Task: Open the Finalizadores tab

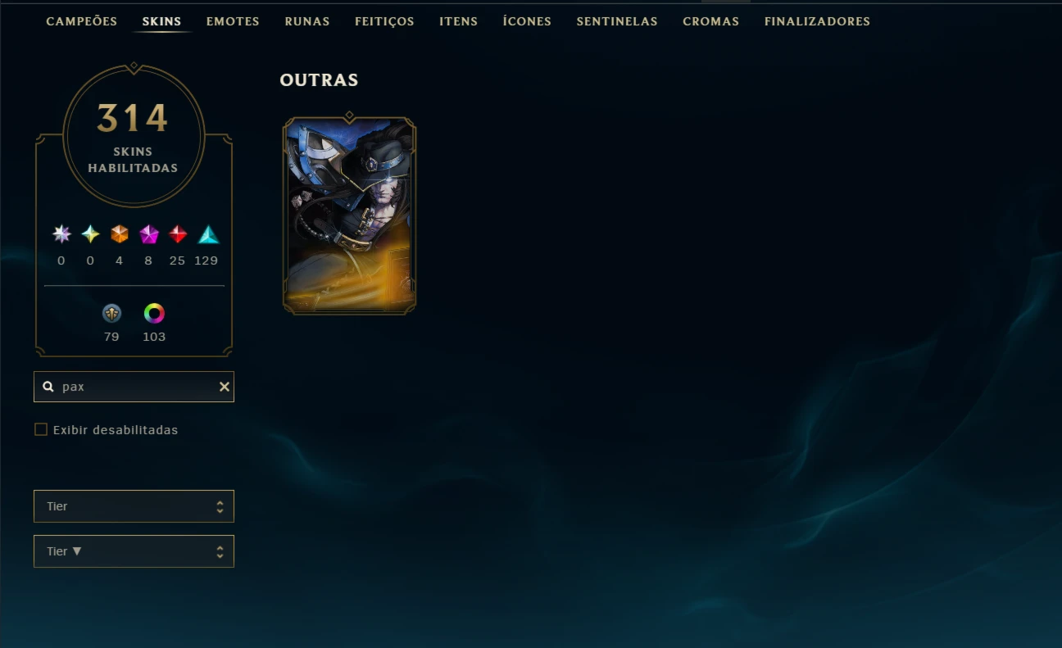Action: 817,21
